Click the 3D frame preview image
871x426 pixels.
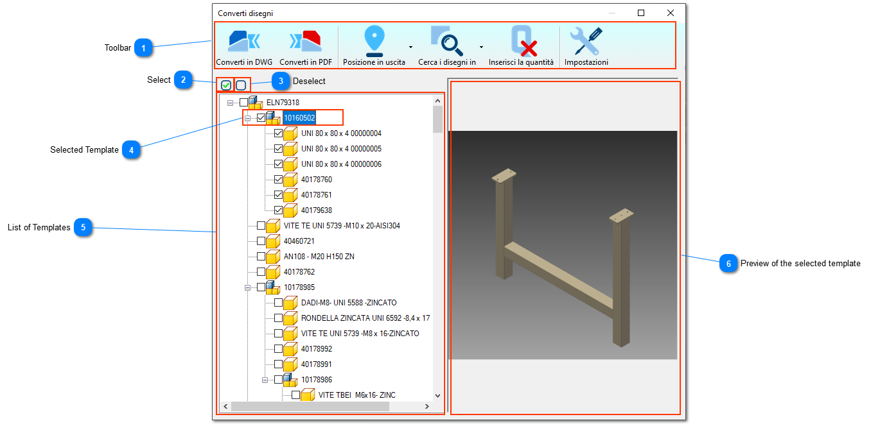pyautogui.click(x=563, y=245)
